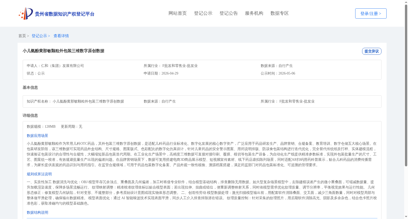The height and width of the screenshot is (219, 408).
Task: Select 更新周期：无 text
Action: click(71, 126)
